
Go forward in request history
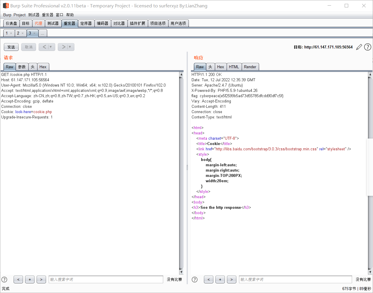(63, 47)
